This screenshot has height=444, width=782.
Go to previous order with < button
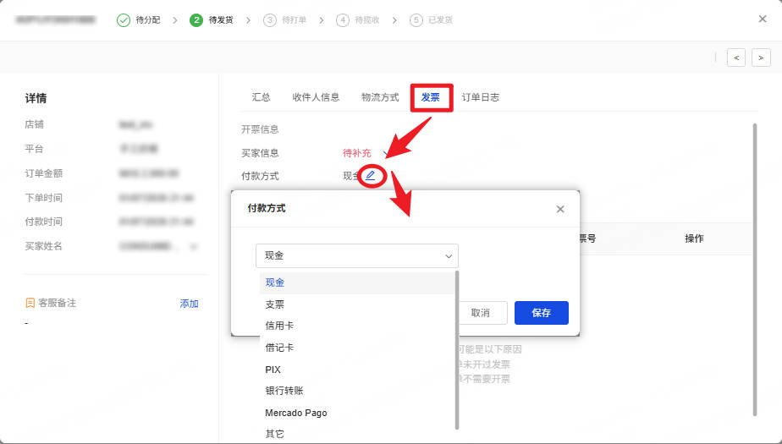tap(736, 58)
